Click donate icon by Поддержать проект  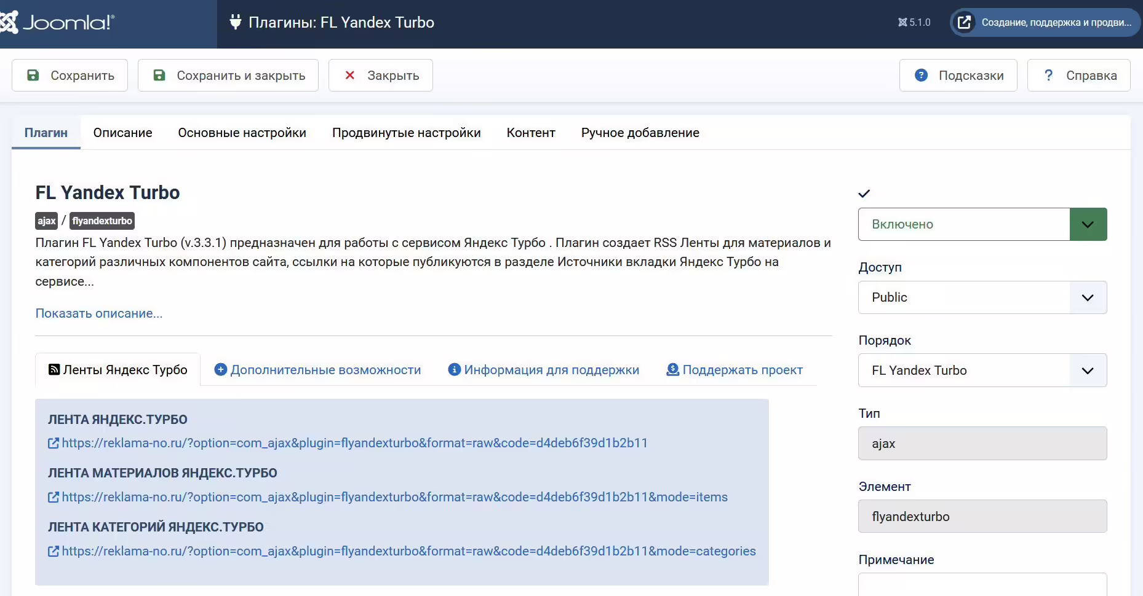673,369
